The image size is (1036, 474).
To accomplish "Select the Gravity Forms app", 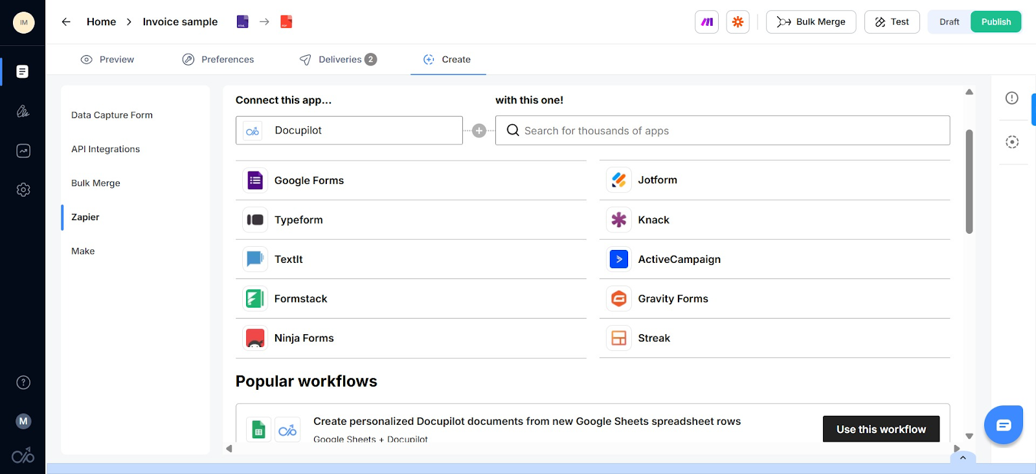I will (x=775, y=299).
